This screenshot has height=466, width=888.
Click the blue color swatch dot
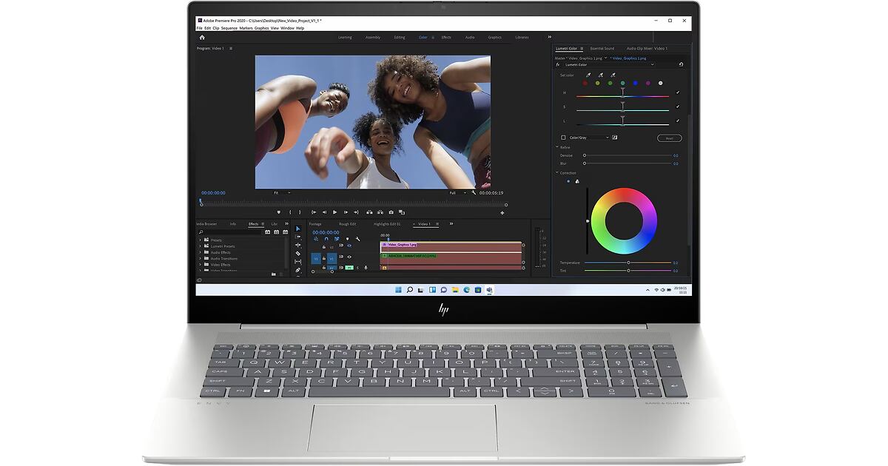(x=635, y=84)
